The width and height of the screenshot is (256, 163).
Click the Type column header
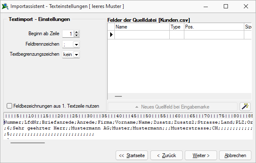(177, 27)
